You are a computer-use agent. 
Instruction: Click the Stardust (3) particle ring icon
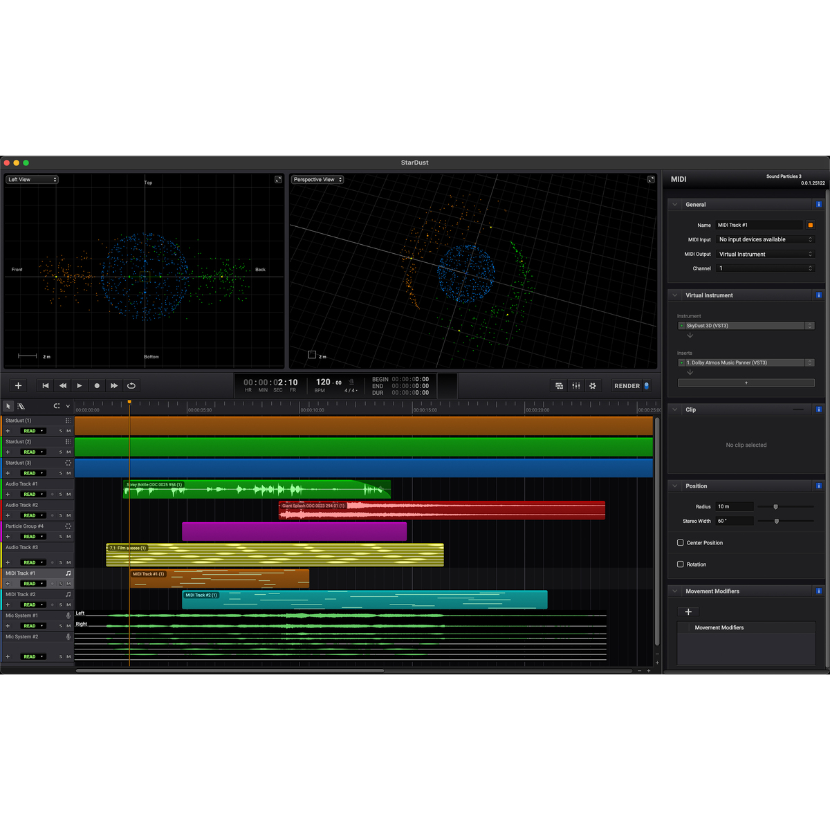[68, 463]
